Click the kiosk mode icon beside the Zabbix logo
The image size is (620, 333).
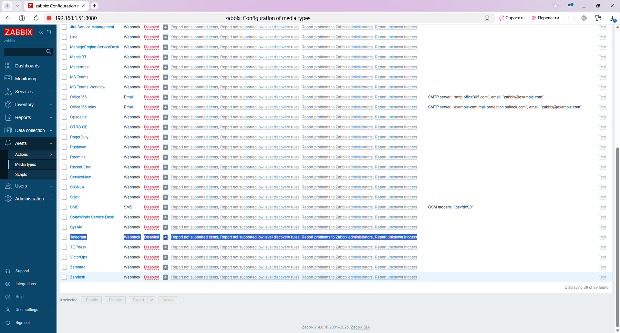(x=49, y=32)
